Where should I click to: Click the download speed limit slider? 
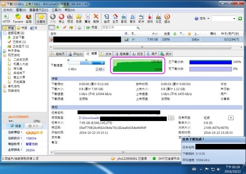click(86, 63)
